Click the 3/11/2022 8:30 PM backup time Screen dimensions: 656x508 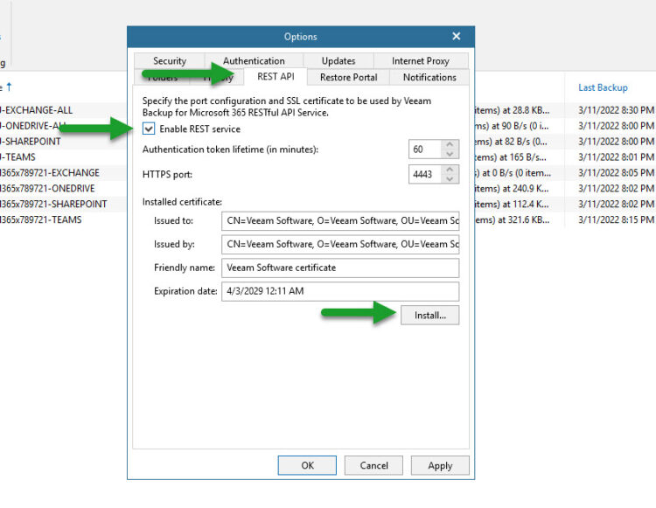[616, 110]
